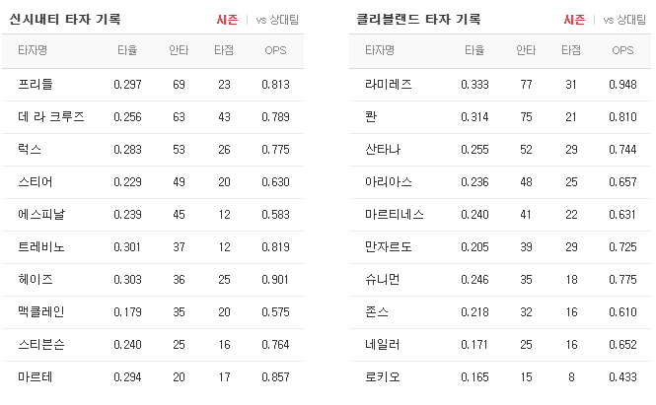Switch to vs 상대팀 in 신시내티 table
656x405 pixels.
pyautogui.click(x=277, y=20)
